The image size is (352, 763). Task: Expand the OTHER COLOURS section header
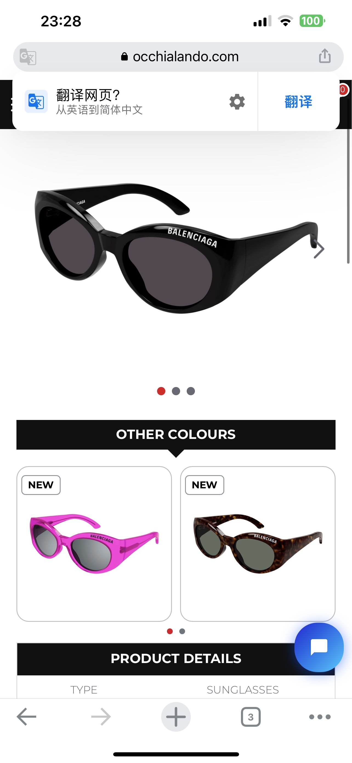176,435
